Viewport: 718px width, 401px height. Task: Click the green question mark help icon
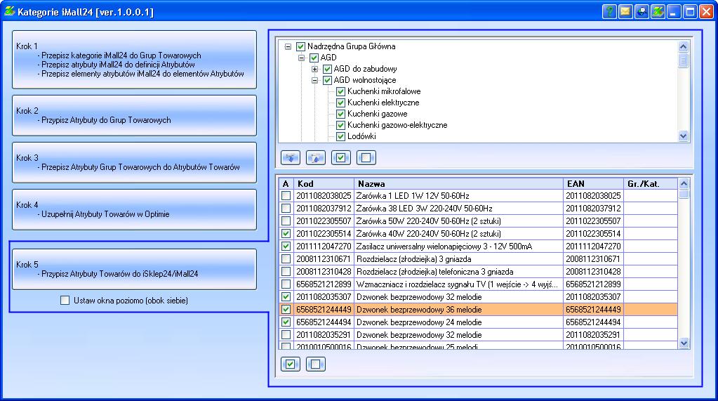609,12
